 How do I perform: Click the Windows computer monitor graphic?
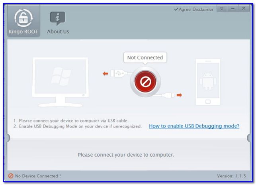pos(61,82)
